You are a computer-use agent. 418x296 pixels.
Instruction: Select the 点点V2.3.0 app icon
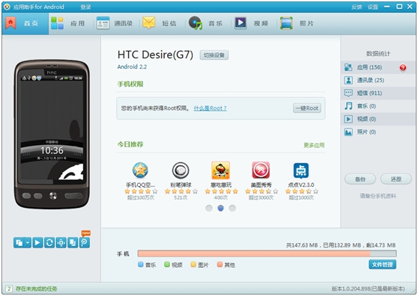(x=301, y=170)
